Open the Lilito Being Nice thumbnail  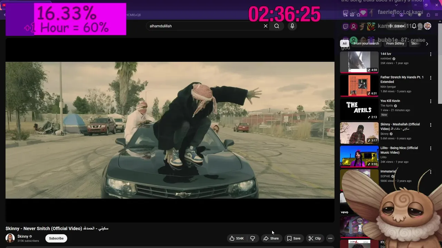[359, 156]
